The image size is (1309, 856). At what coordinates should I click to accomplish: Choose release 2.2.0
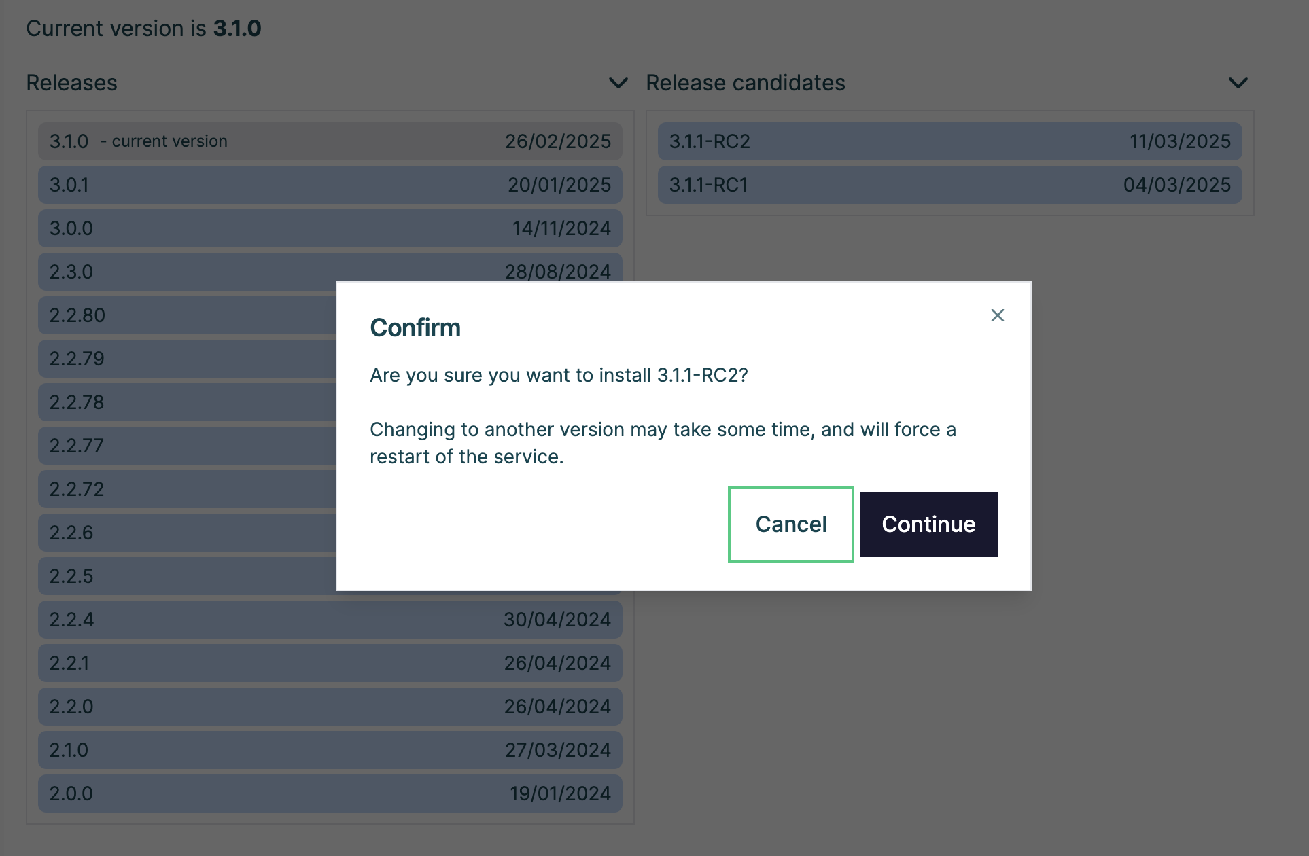(x=330, y=707)
